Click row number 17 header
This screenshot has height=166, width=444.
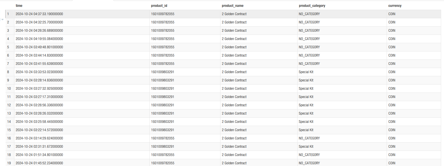(9, 147)
